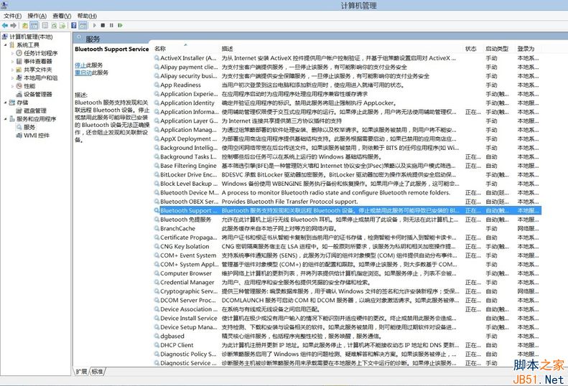Viewport: 568px width, 386px height.
Task: Click the 设备管理器 tree icon
Action: click(19, 94)
